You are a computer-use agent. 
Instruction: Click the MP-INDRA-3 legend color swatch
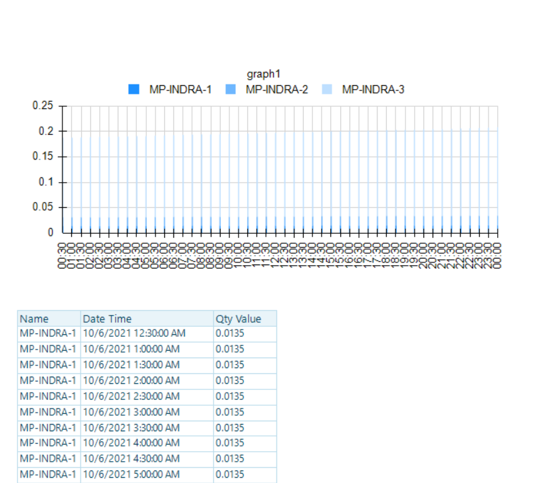coord(327,89)
